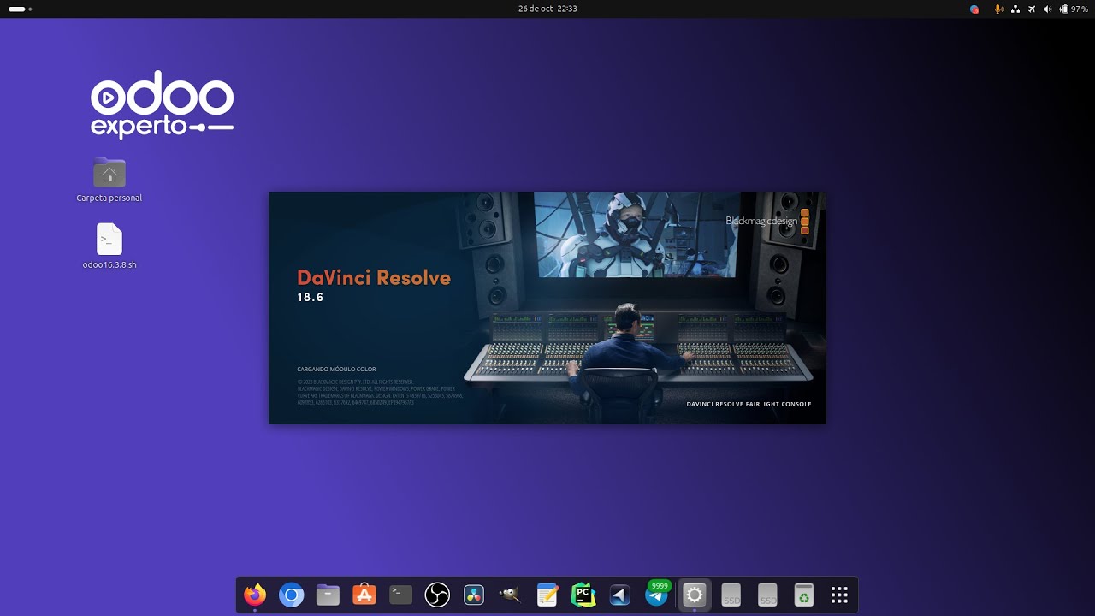Click the odoo16.3.8.sh filename label
Image resolution: width=1095 pixels, height=616 pixels.
point(109,264)
